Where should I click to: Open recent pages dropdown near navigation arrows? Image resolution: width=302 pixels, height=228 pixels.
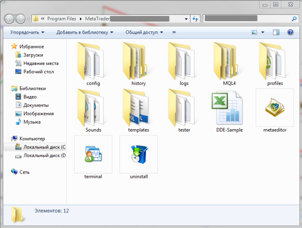(x=29, y=19)
